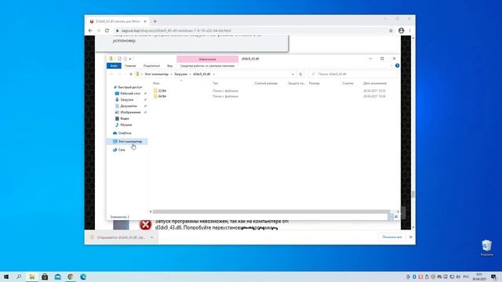Click Показать все in downloads bar

(392, 237)
